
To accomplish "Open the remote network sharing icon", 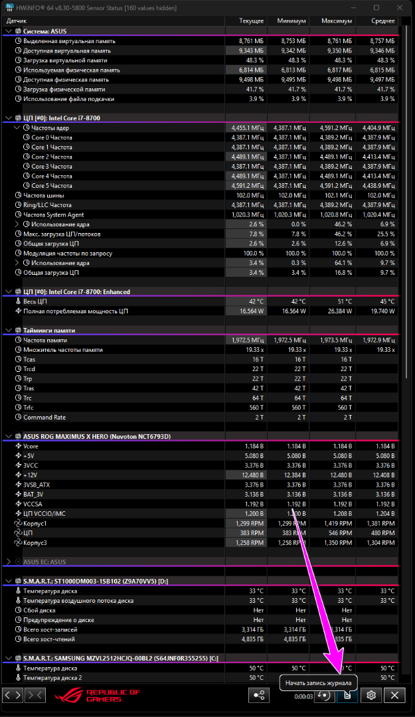I will tap(259, 695).
